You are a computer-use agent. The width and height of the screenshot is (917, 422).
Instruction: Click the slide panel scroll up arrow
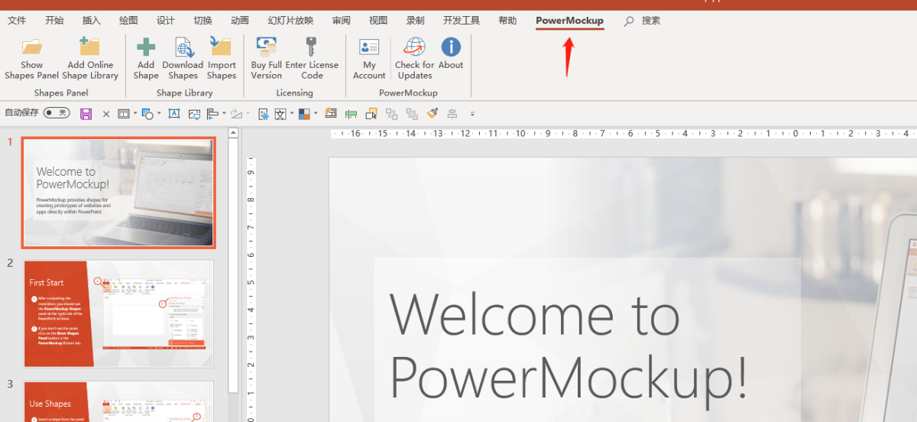[x=234, y=133]
